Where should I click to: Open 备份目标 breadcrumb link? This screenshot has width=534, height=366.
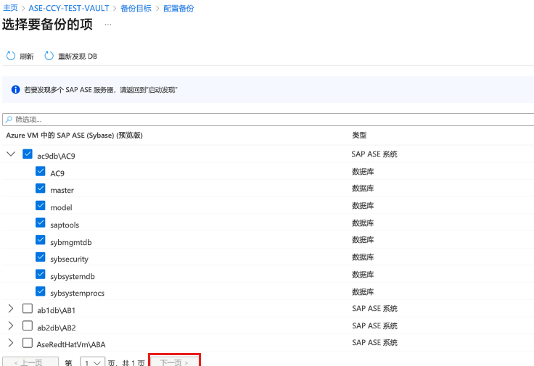click(x=136, y=8)
